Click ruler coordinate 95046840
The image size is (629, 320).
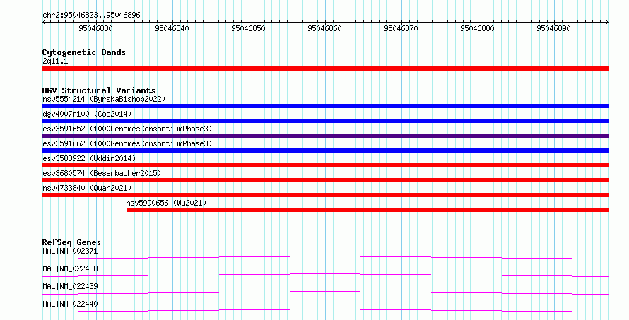[x=172, y=28]
